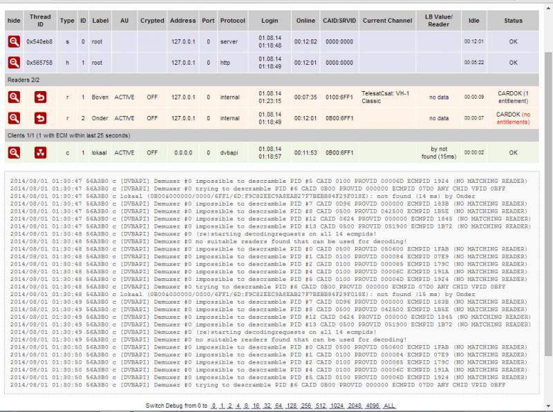Image resolution: width=553 pixels, height=412 pixels.
Task: Hide the lokaal client row
Action: click(x=14, y=152)
